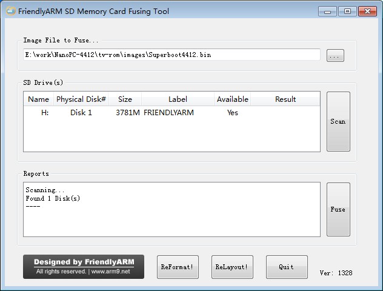
Task: Click the ReFormat! button
Action: click(178, 267)
